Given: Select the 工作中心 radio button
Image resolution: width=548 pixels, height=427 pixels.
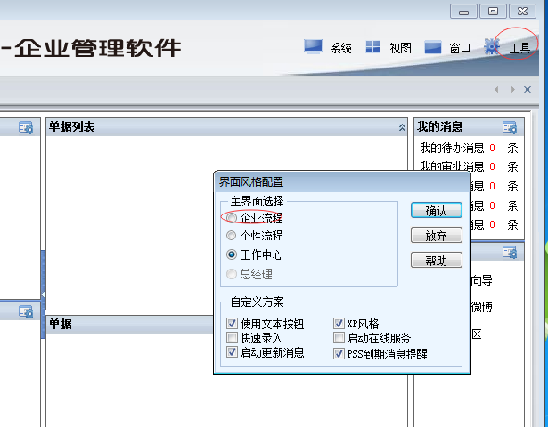Looking at the screenshot, I should tap(232, 254).
